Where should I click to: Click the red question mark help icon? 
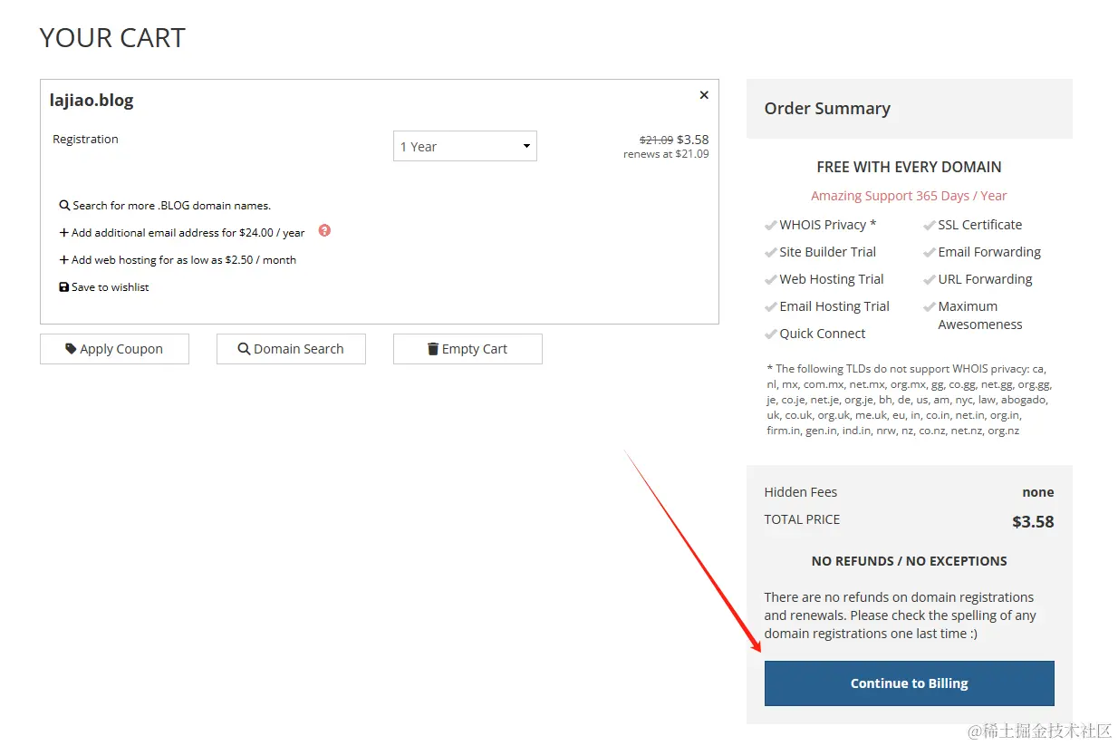click(324, 230)
